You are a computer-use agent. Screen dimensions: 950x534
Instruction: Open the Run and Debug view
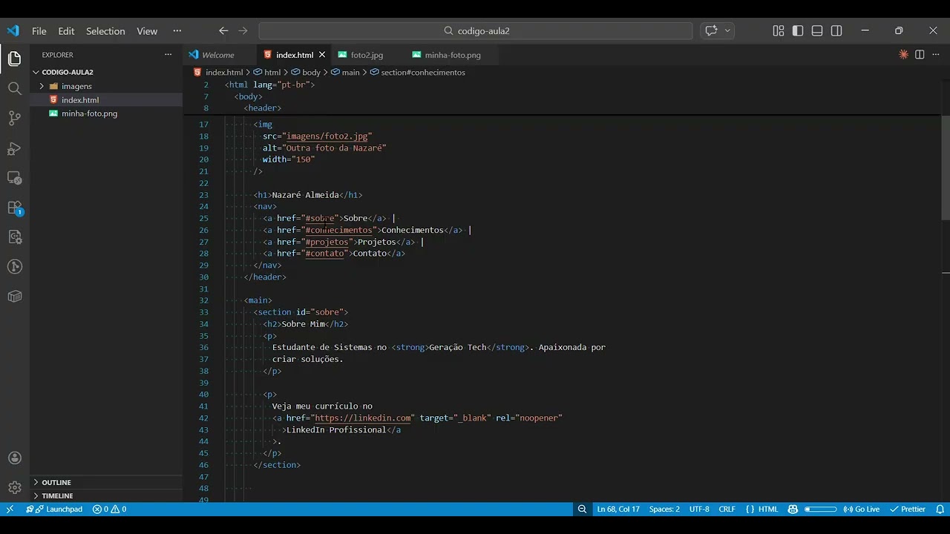[14, 148]
